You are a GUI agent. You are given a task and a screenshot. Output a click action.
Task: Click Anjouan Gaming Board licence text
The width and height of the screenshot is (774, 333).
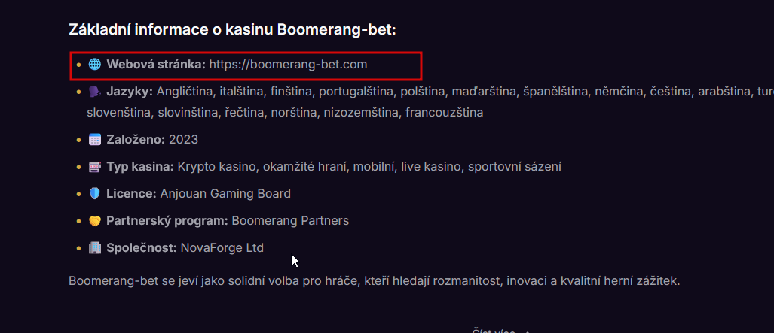[225, 194]
